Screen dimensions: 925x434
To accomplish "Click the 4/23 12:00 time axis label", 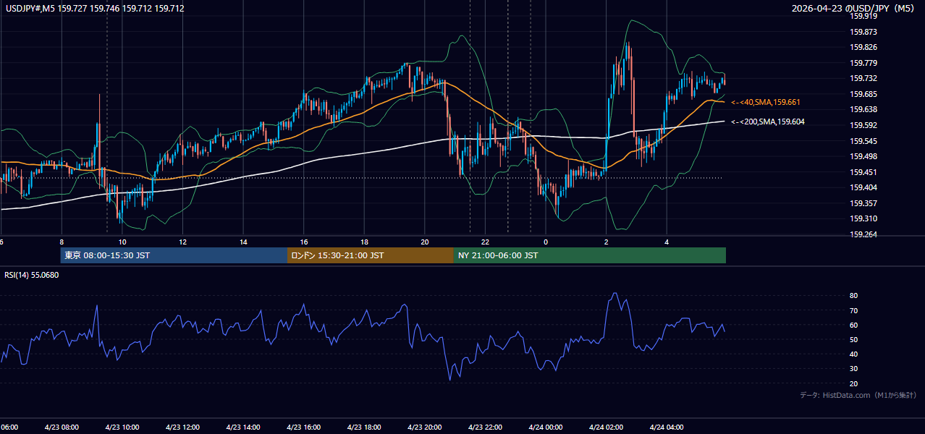I will click(182, 427).
